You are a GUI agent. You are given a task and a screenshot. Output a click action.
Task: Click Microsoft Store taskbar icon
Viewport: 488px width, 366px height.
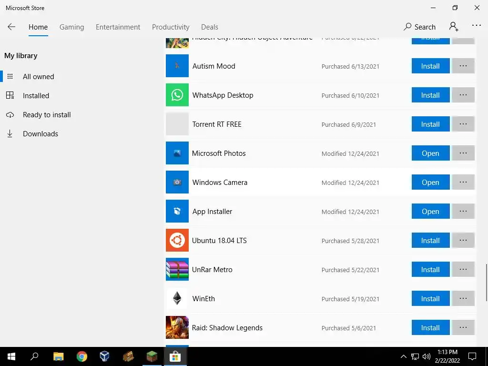(x=175, y=356)
